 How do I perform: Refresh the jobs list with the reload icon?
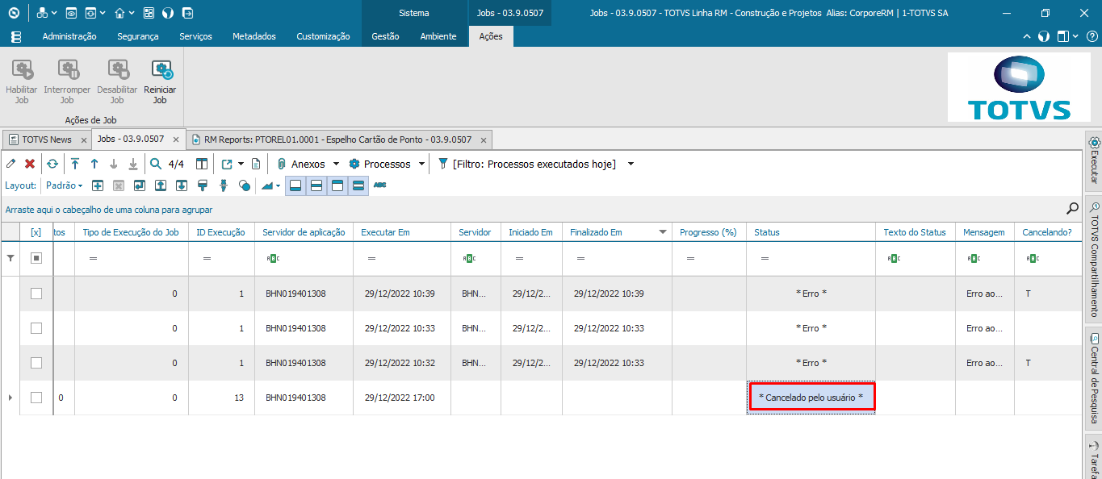point(52,164)
